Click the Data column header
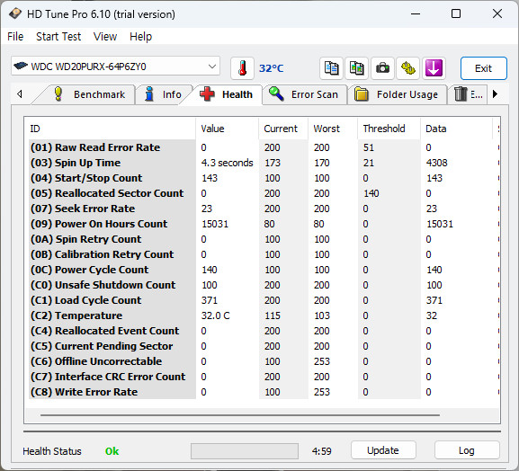Viewport: 519px width, 471px height. [456, 129]
